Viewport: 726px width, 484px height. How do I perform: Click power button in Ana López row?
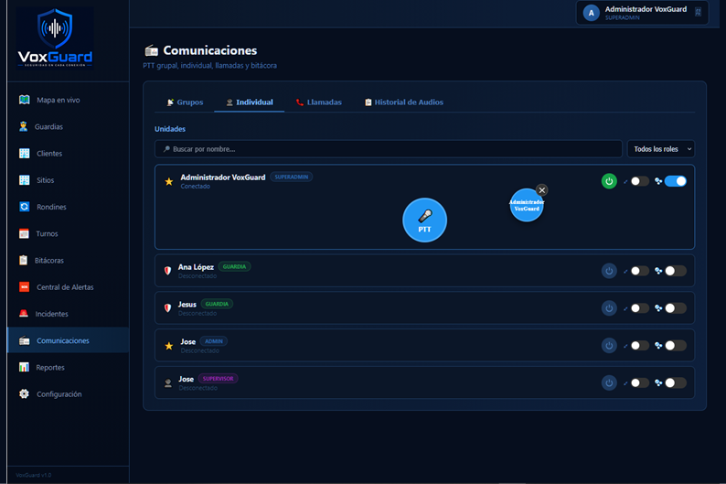[609, 271]
